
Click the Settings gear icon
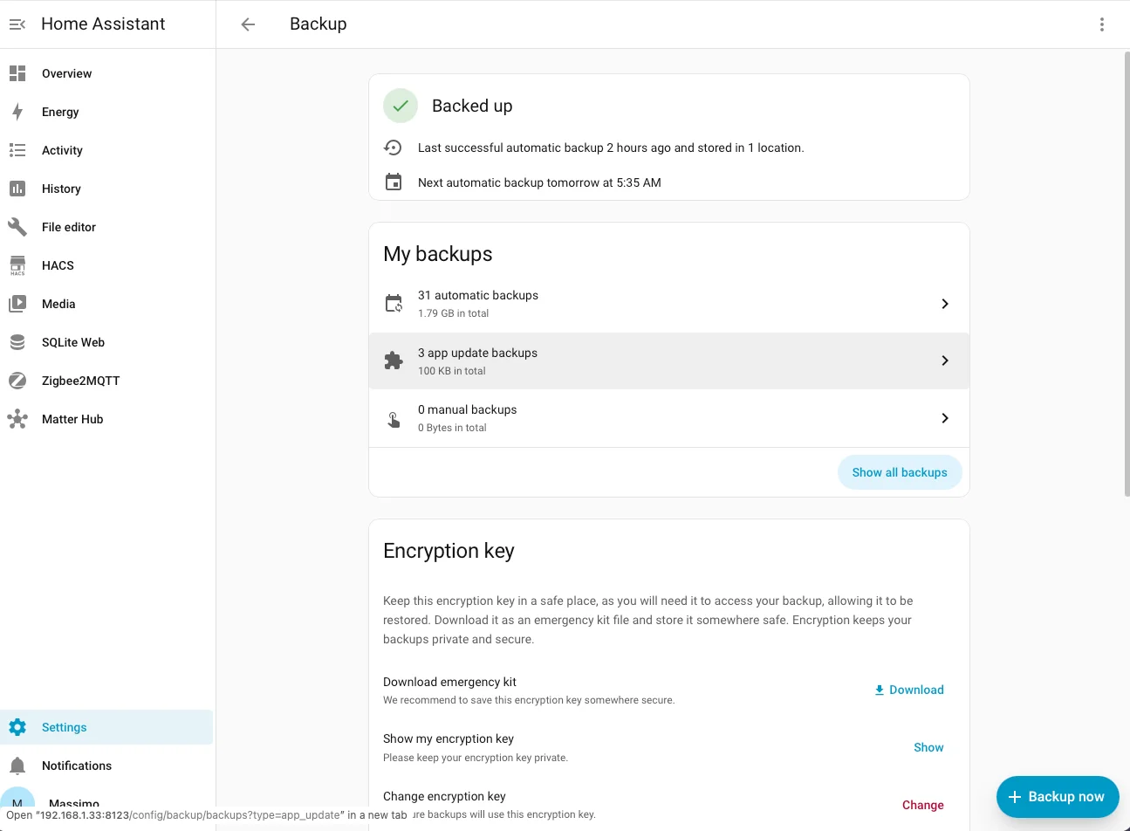point(17,727)
